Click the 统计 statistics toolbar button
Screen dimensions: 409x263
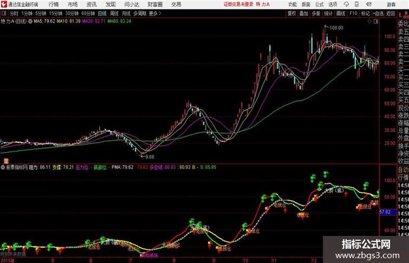point(328,13)
